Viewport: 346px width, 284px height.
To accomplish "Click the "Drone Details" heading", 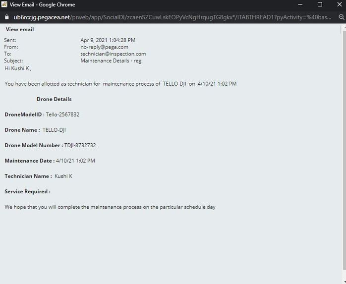I will click(x=54, y=99).
